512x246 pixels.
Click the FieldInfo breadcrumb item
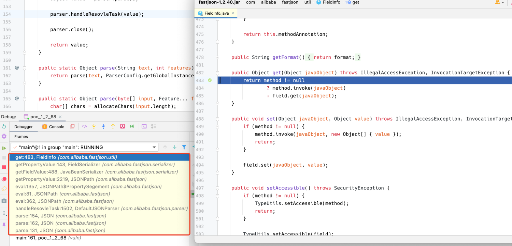click(328, 2)
